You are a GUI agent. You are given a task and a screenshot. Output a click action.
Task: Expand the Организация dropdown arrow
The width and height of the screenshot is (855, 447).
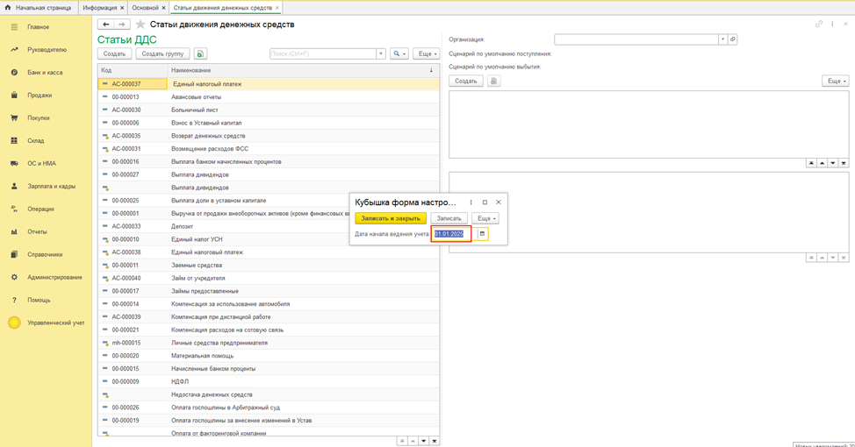click(722, 39)
